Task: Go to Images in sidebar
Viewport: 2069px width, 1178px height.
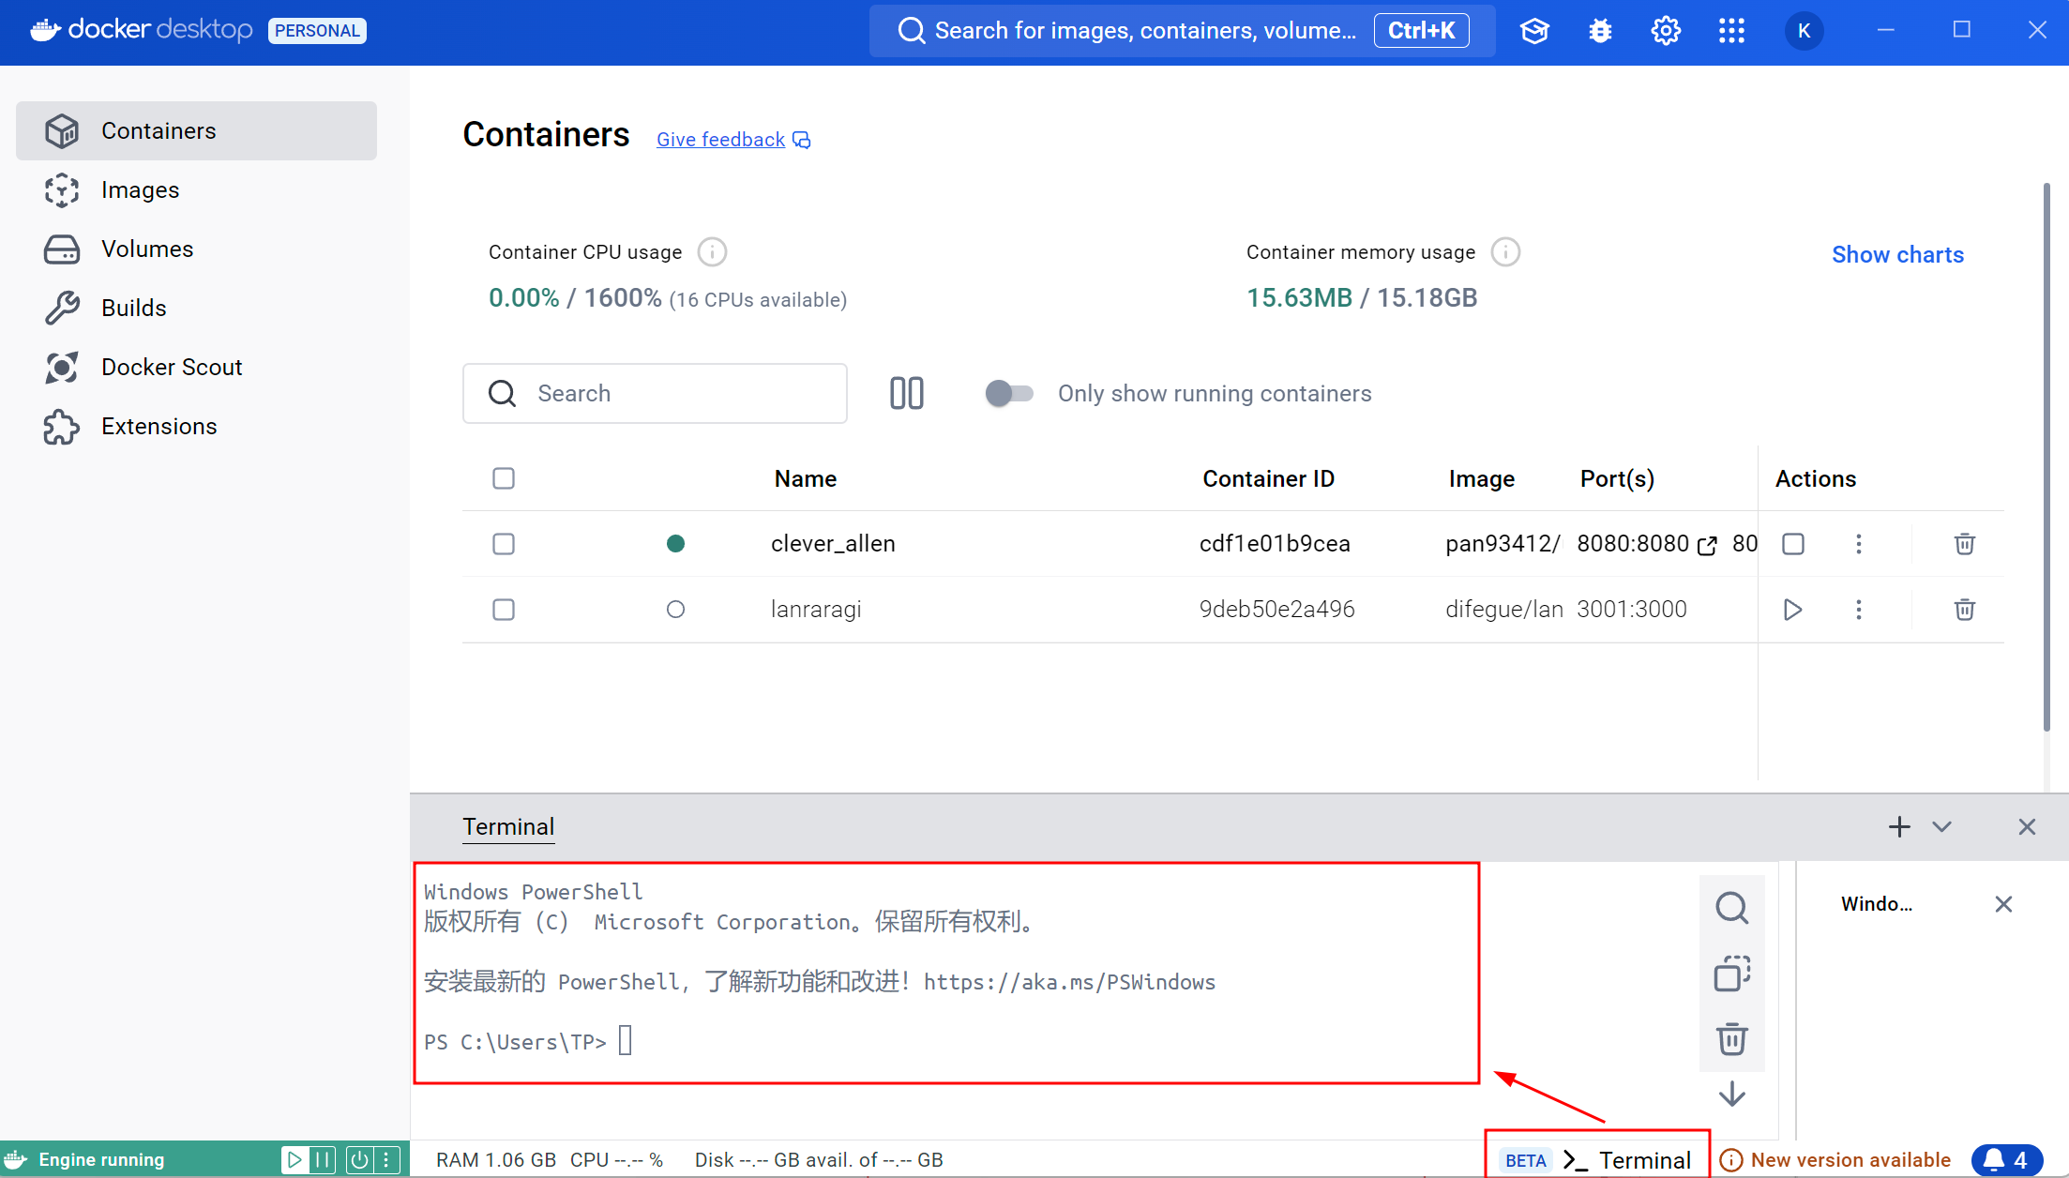Action: [x=140, y=190]
